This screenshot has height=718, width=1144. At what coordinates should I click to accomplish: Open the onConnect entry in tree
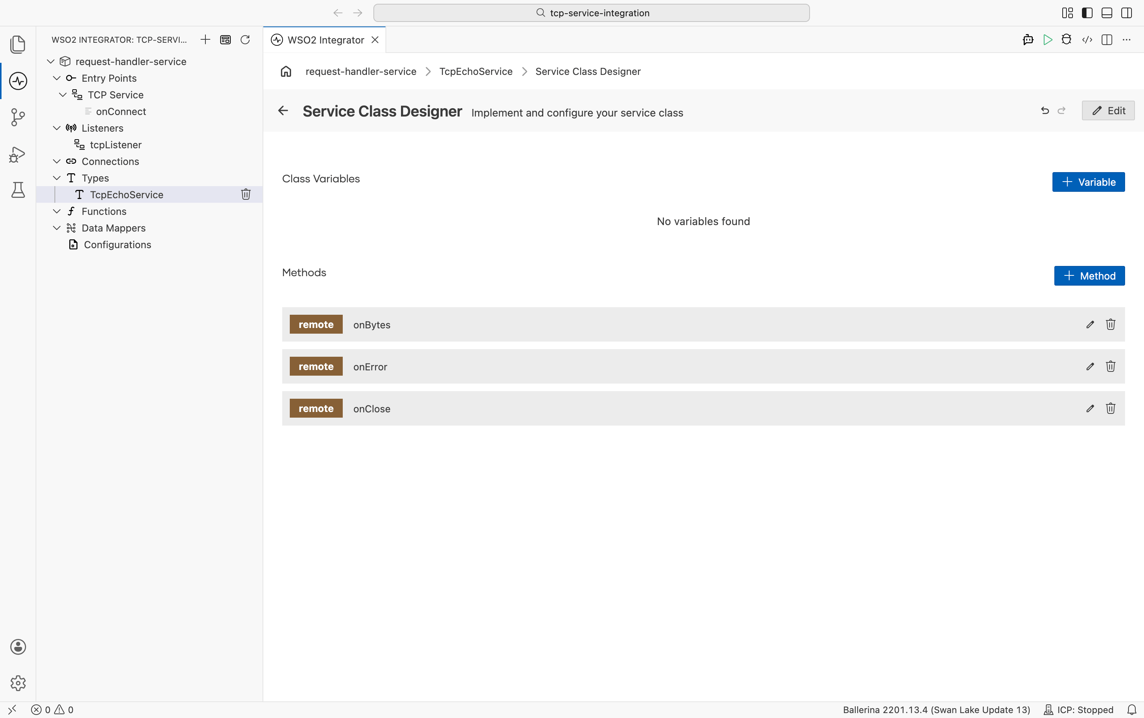[x=121, y=111]
